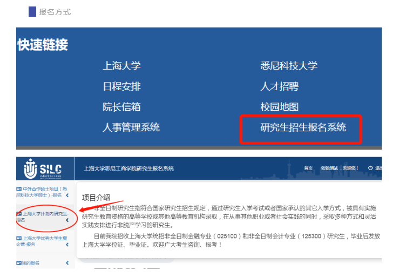Image resolution: width=399 pixels, height=277 pixels.
Task: Open the 日程安排 link
Action: (x=121, y=86)
